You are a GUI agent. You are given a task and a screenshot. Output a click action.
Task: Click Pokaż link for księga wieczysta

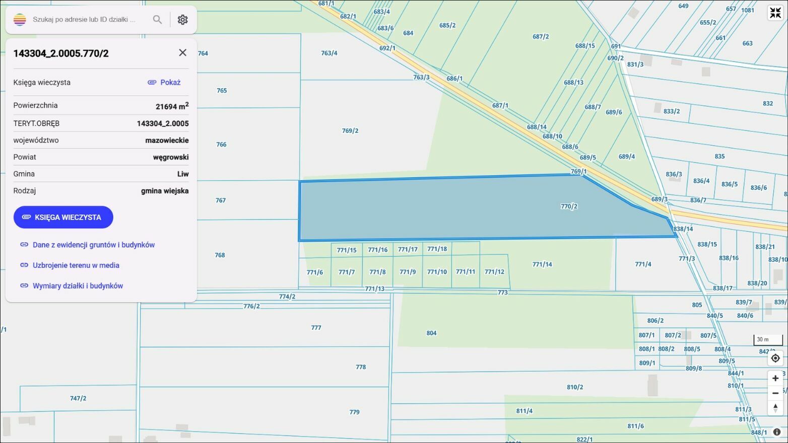[x=164, y=83]
